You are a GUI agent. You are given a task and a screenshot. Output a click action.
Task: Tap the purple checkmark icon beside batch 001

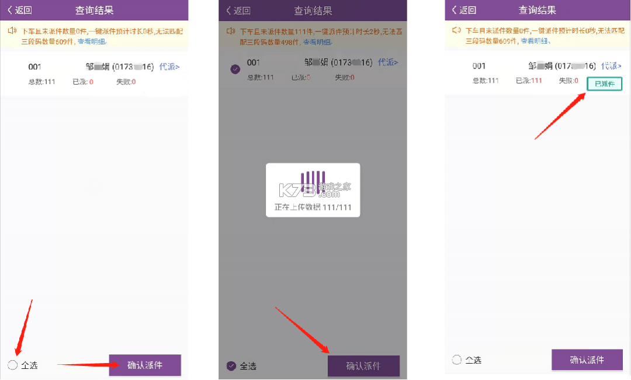235,68
